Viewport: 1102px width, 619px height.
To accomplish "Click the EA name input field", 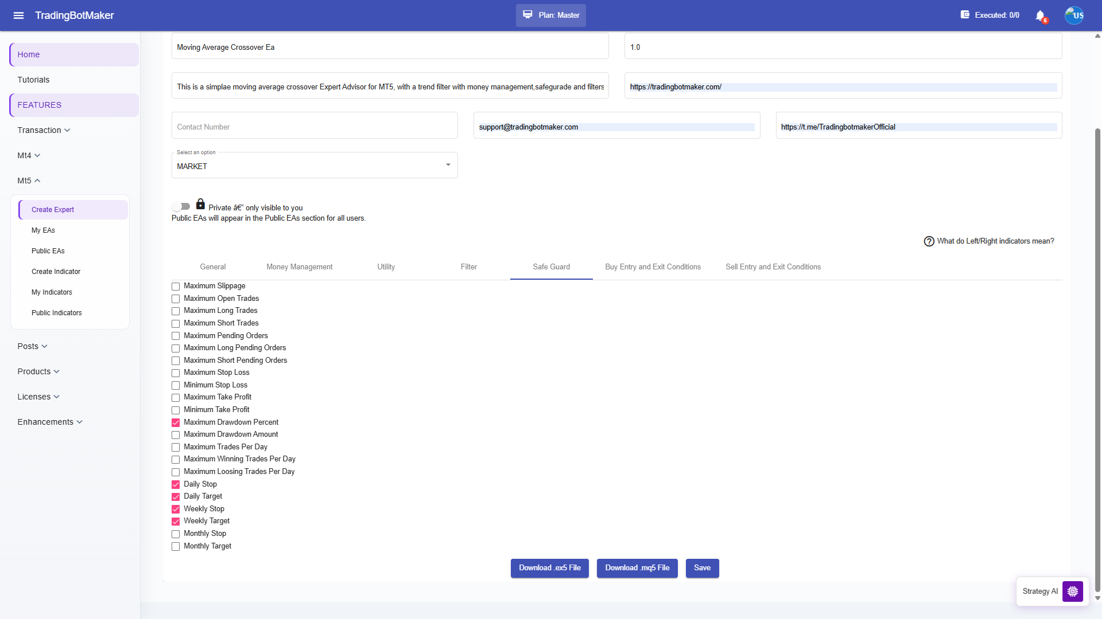I will coord(390,46).
